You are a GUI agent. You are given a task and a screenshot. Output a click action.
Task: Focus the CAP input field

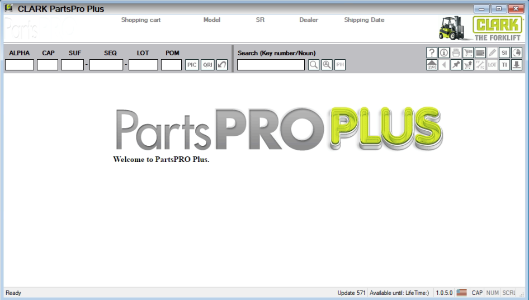tap(48, 65)
